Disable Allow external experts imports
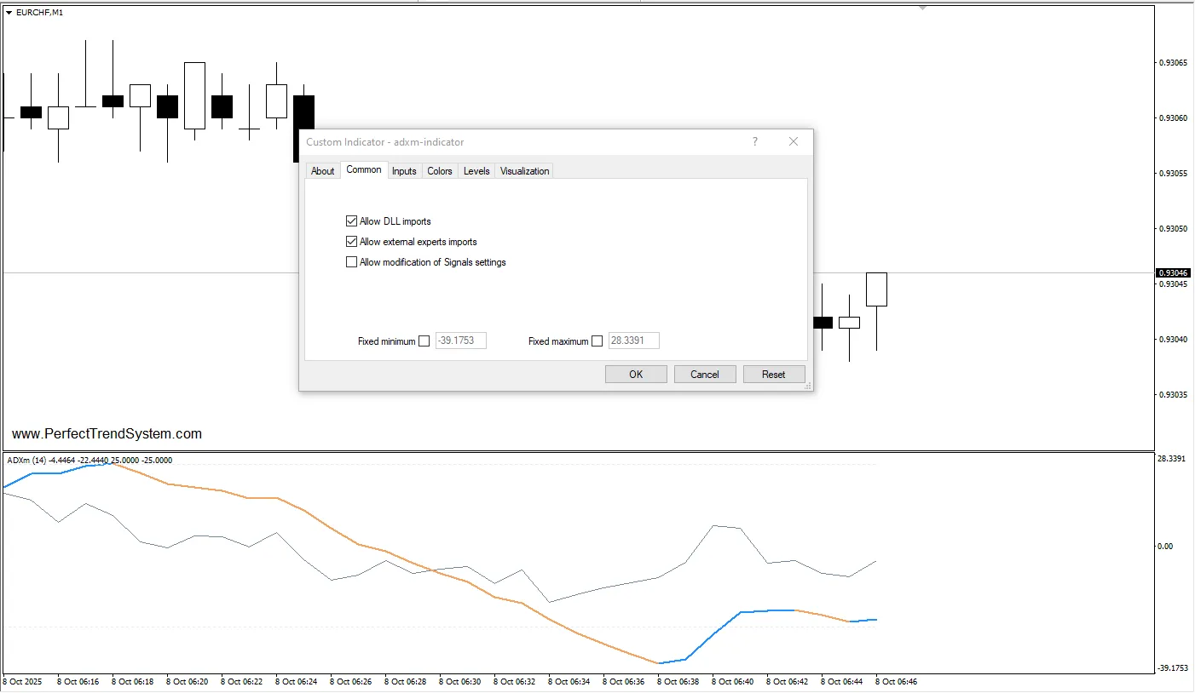 point(351,242)
